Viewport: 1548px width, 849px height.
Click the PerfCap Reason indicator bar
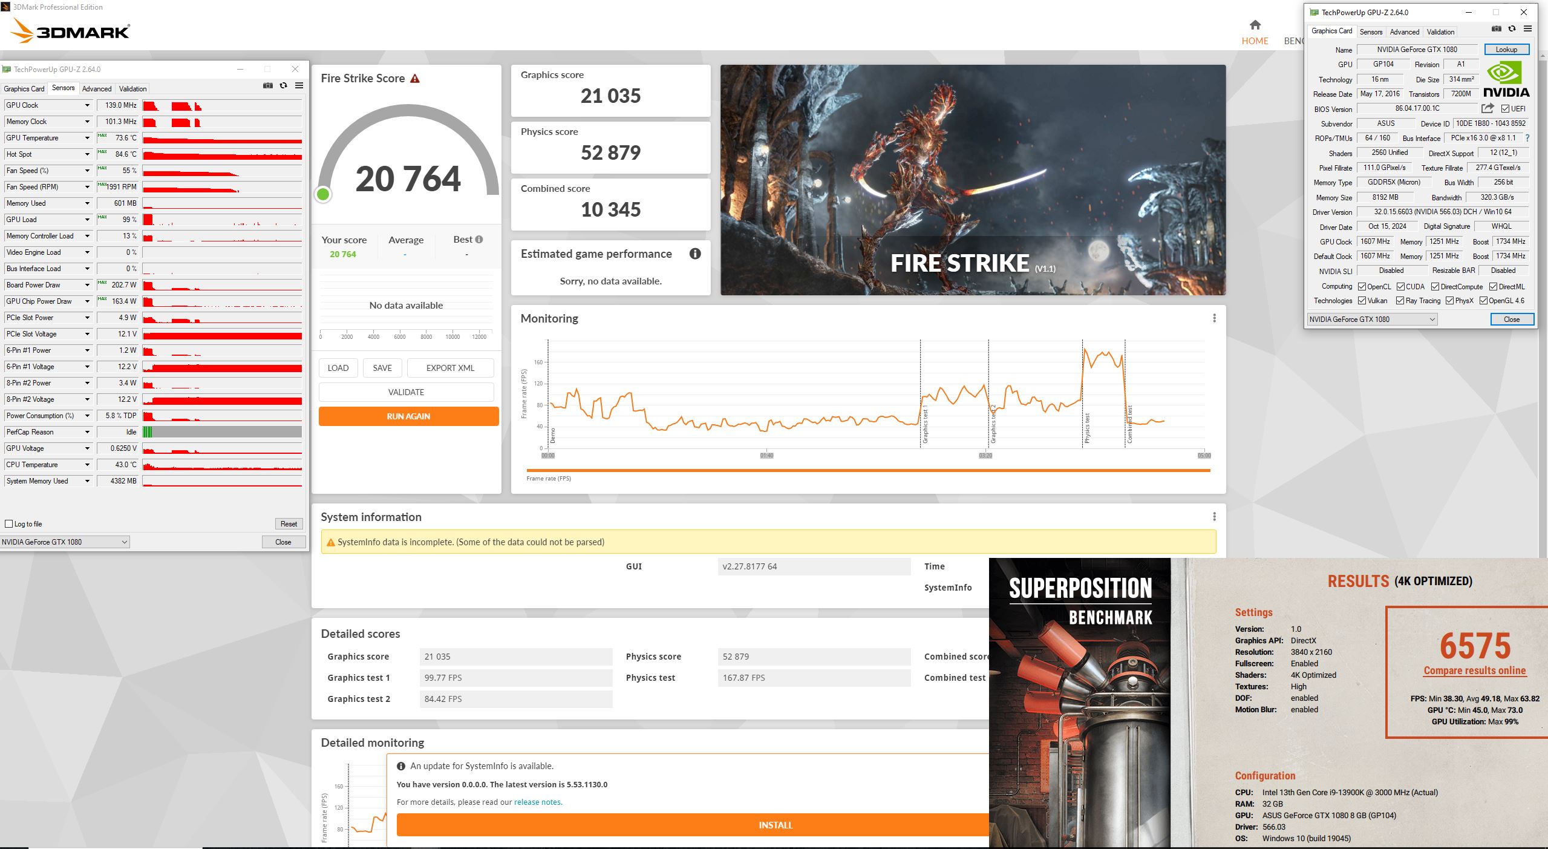tap(222, 432)
